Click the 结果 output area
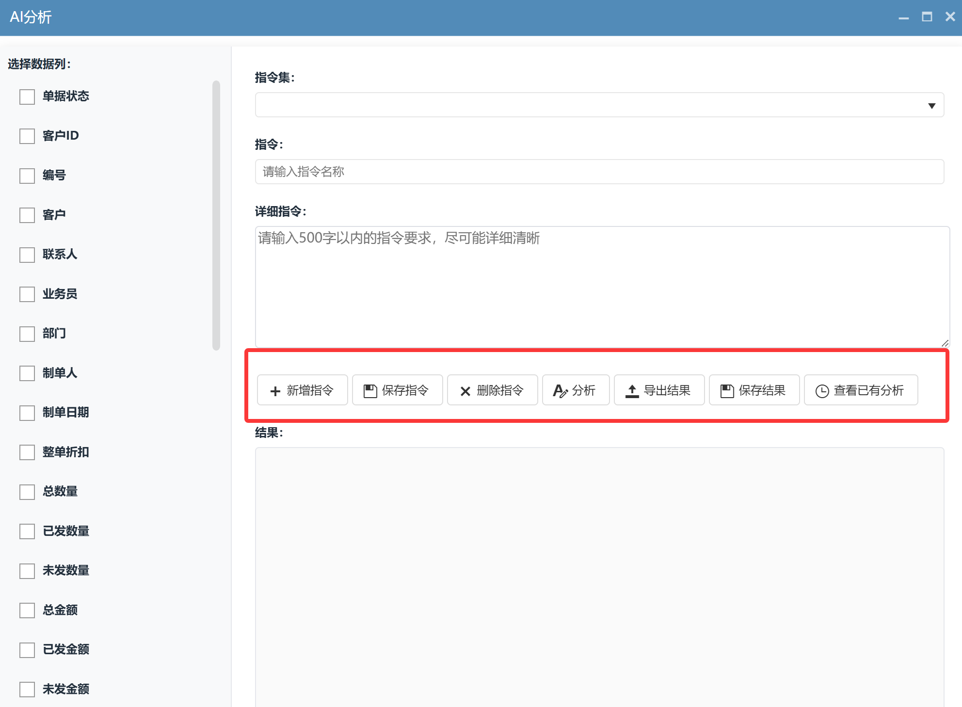Image resolution: width=962 pixels, height=707 pixels. pos(599,577)
